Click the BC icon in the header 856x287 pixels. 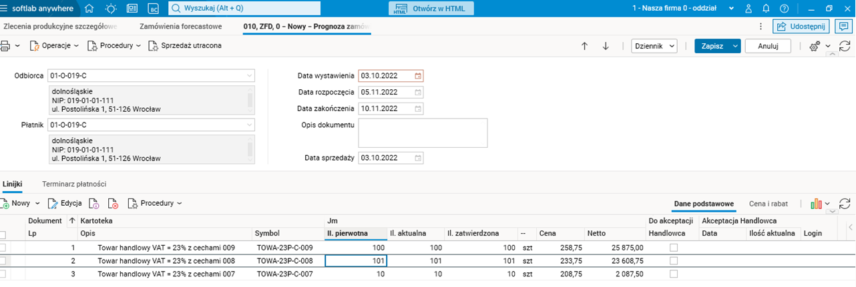(154, 9)
